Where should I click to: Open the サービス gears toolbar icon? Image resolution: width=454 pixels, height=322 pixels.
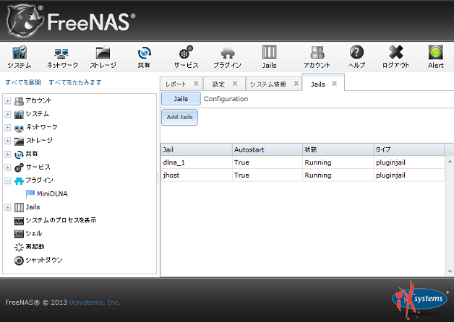186,57
